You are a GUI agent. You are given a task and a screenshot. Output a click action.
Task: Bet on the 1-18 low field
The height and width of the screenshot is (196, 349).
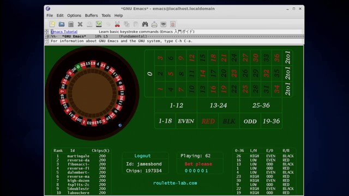pos(165,121)
